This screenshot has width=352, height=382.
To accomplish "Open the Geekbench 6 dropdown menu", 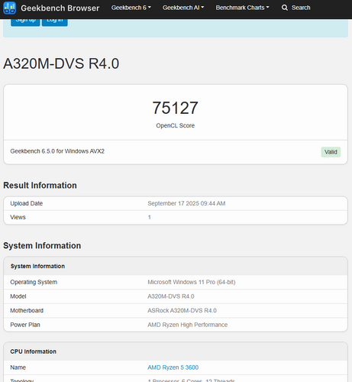I will click(131, 8).
